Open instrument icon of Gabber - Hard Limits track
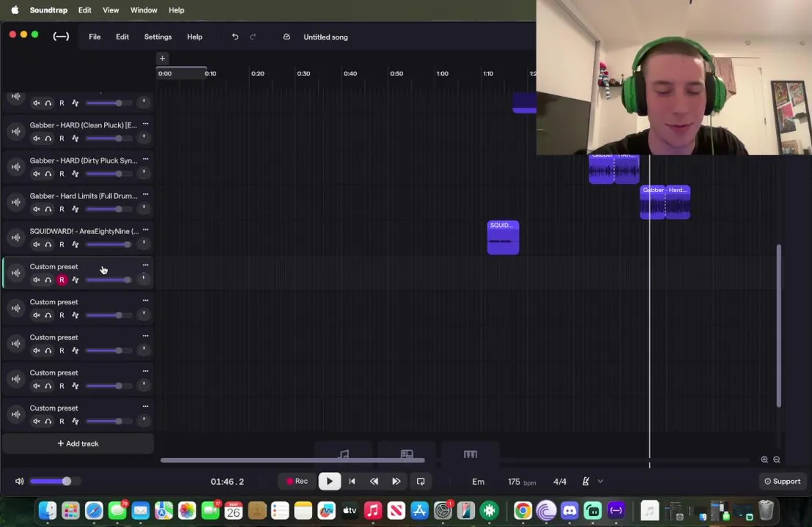Viewport: 812px width, 527px height. click(x=16, y=202)
